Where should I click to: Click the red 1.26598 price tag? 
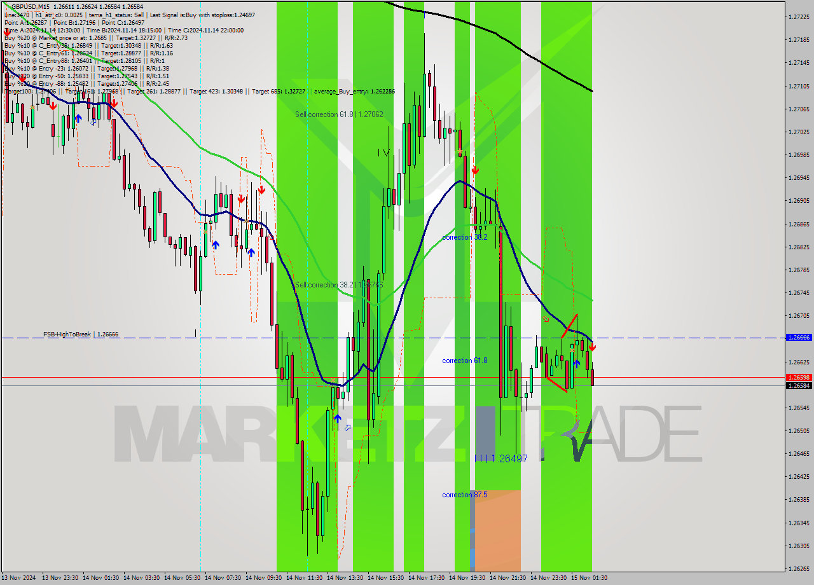click(799, 377)
